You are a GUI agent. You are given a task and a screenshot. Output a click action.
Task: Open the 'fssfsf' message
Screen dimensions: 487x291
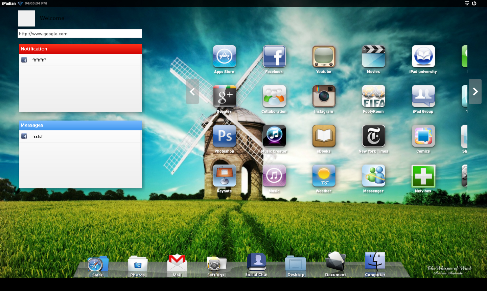pos(79,136)
